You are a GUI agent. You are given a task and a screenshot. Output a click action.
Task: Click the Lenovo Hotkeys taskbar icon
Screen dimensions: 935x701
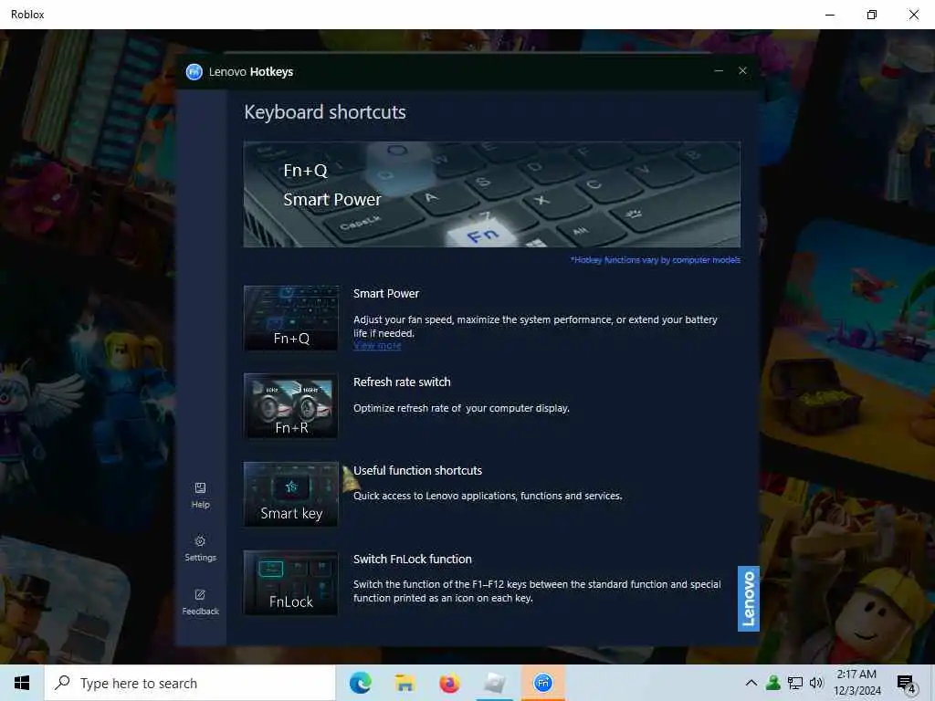[x=542, y=683]
